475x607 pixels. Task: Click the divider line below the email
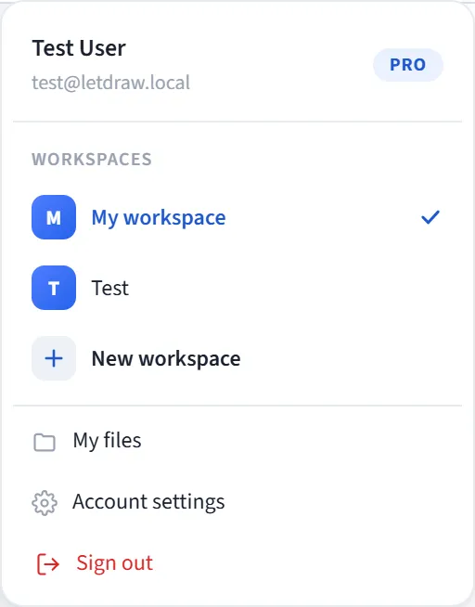[x=237, y=122]
